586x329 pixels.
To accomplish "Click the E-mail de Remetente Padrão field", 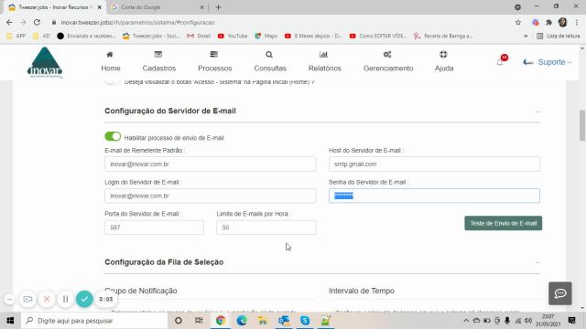I will pyautogui.click(x=210, y=164).
